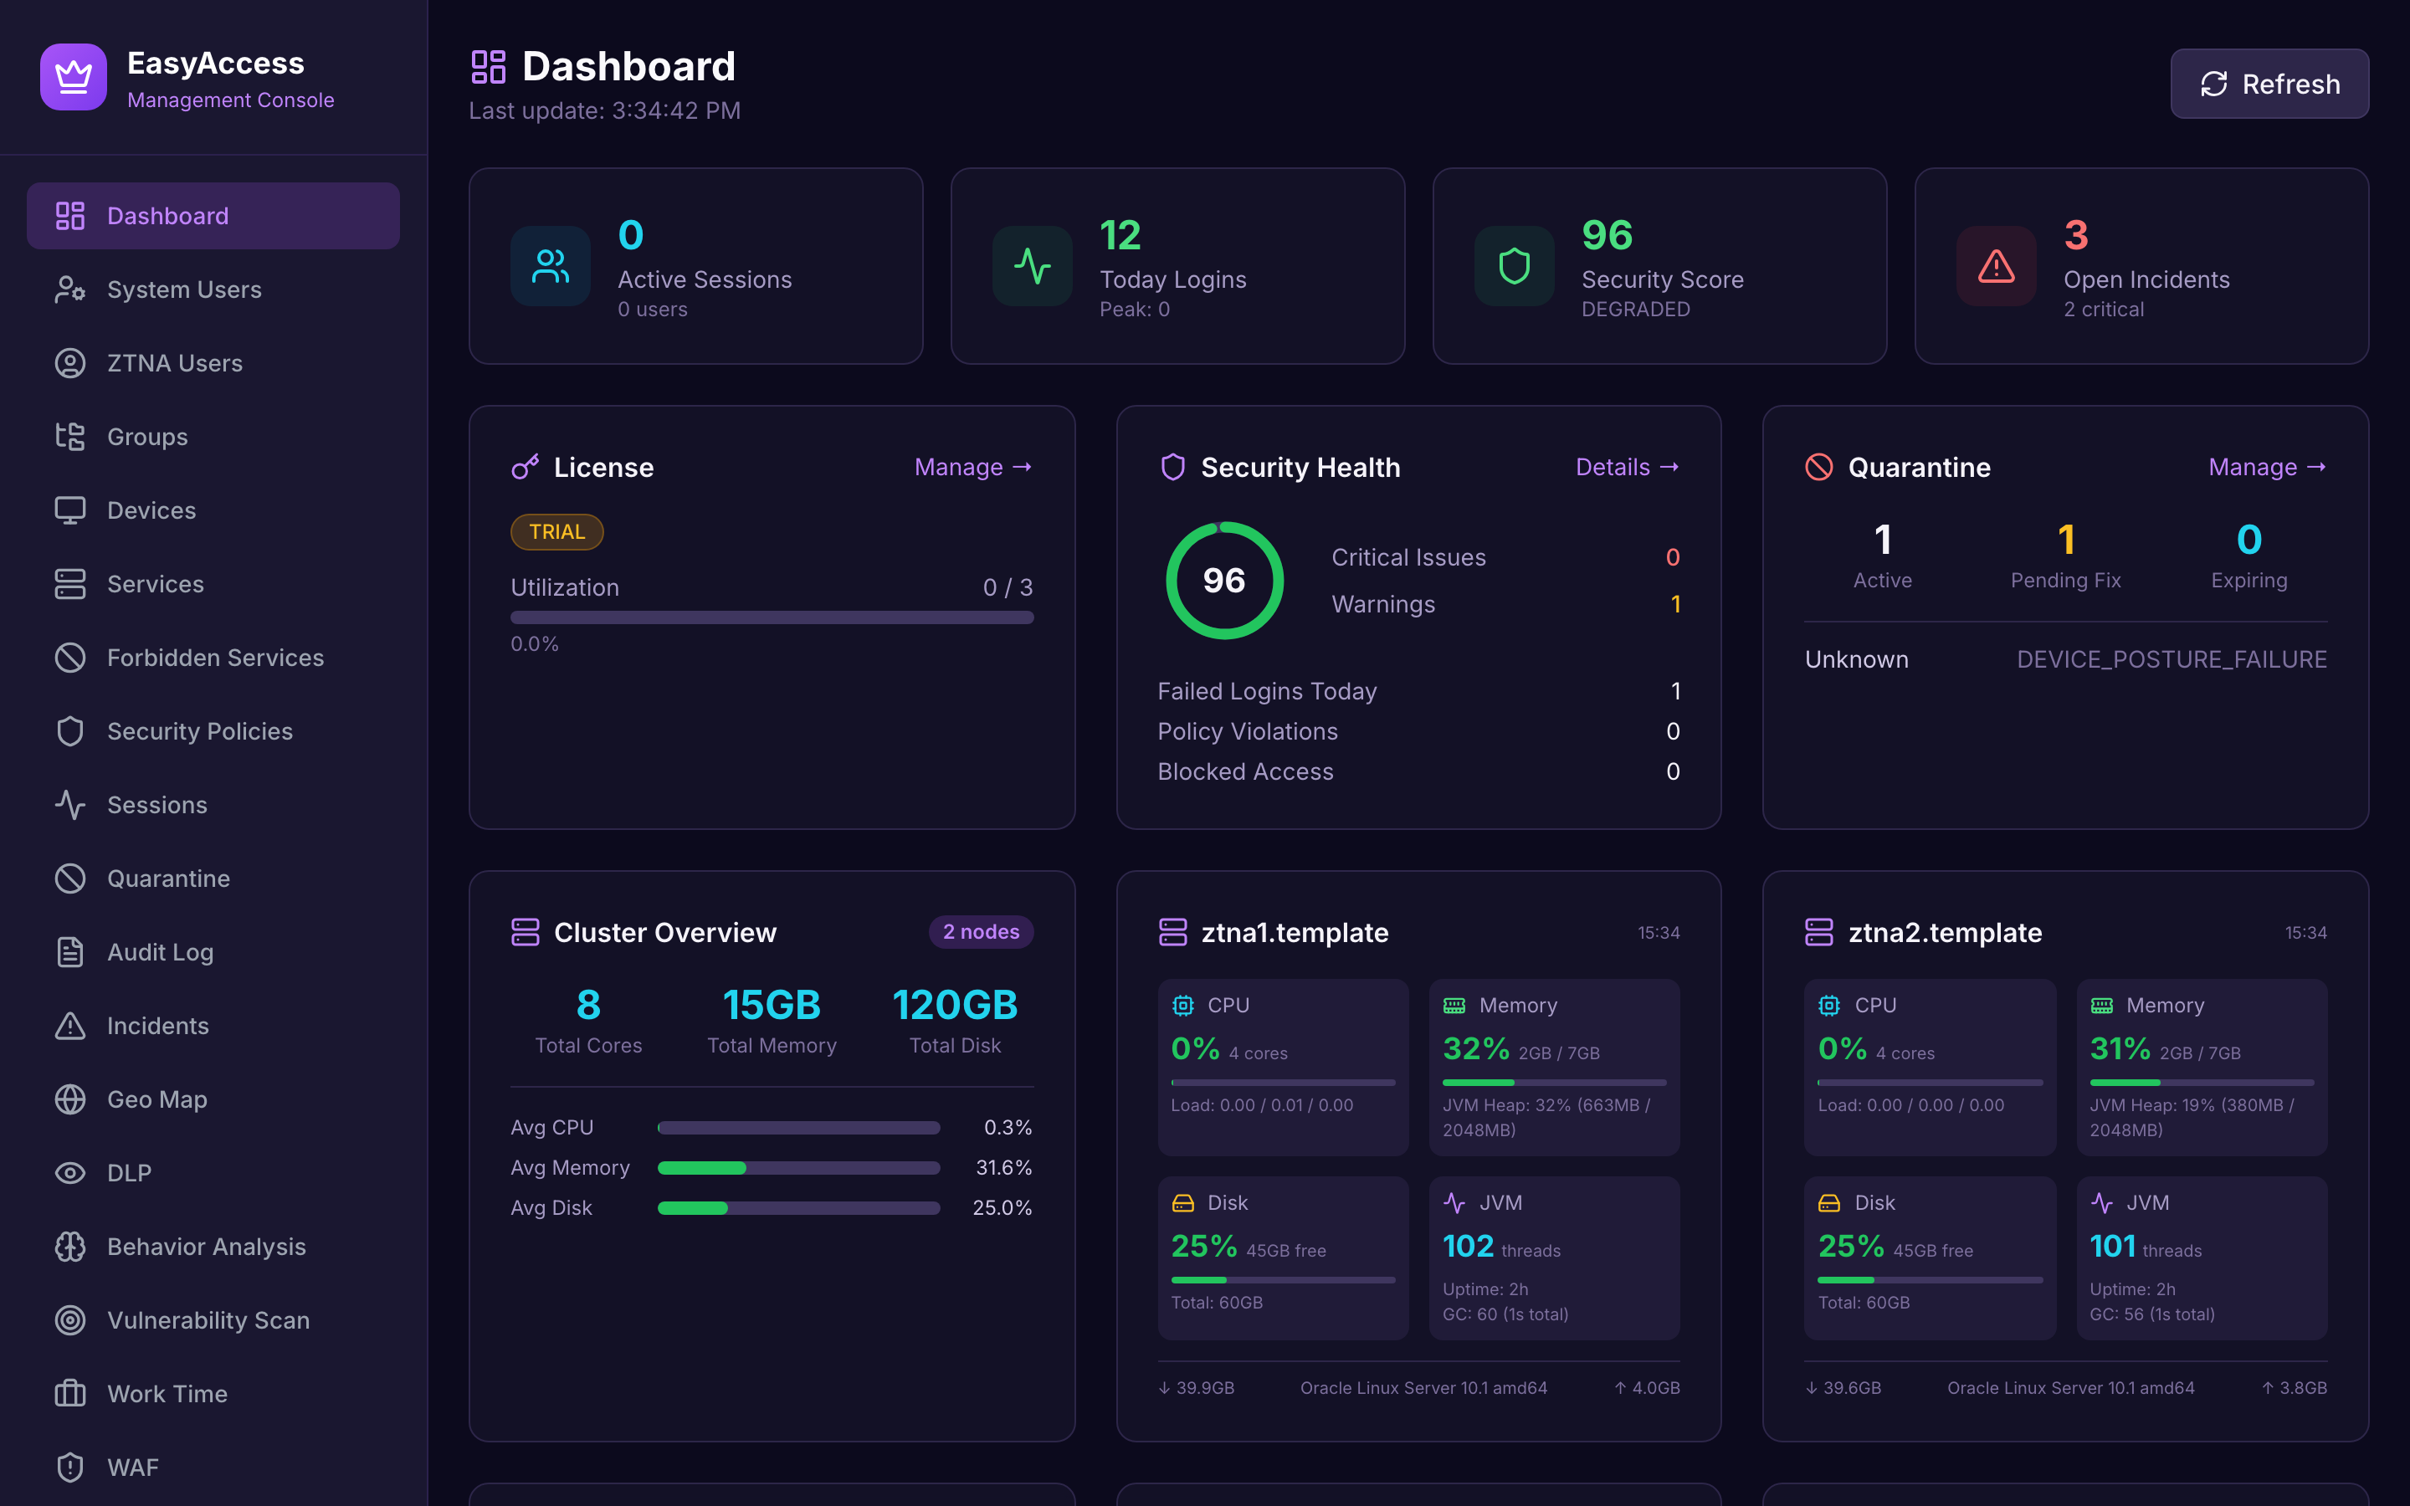Click the Security Policies shield icon
2410x1506 pixels.
[69, 730]
